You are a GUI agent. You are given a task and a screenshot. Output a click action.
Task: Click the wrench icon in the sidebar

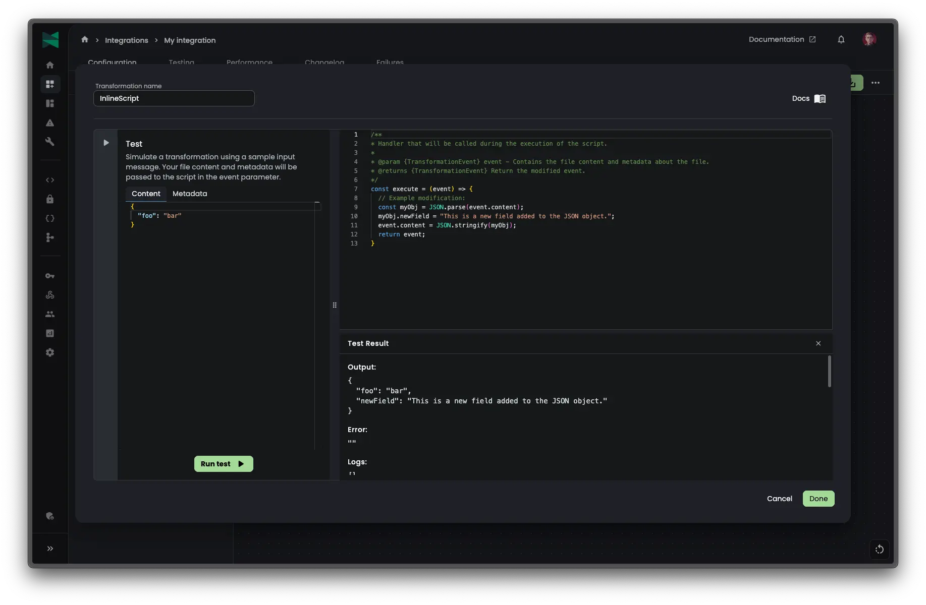click(50, 142)
